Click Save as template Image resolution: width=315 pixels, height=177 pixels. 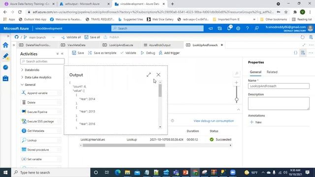(x=102, y=53)
